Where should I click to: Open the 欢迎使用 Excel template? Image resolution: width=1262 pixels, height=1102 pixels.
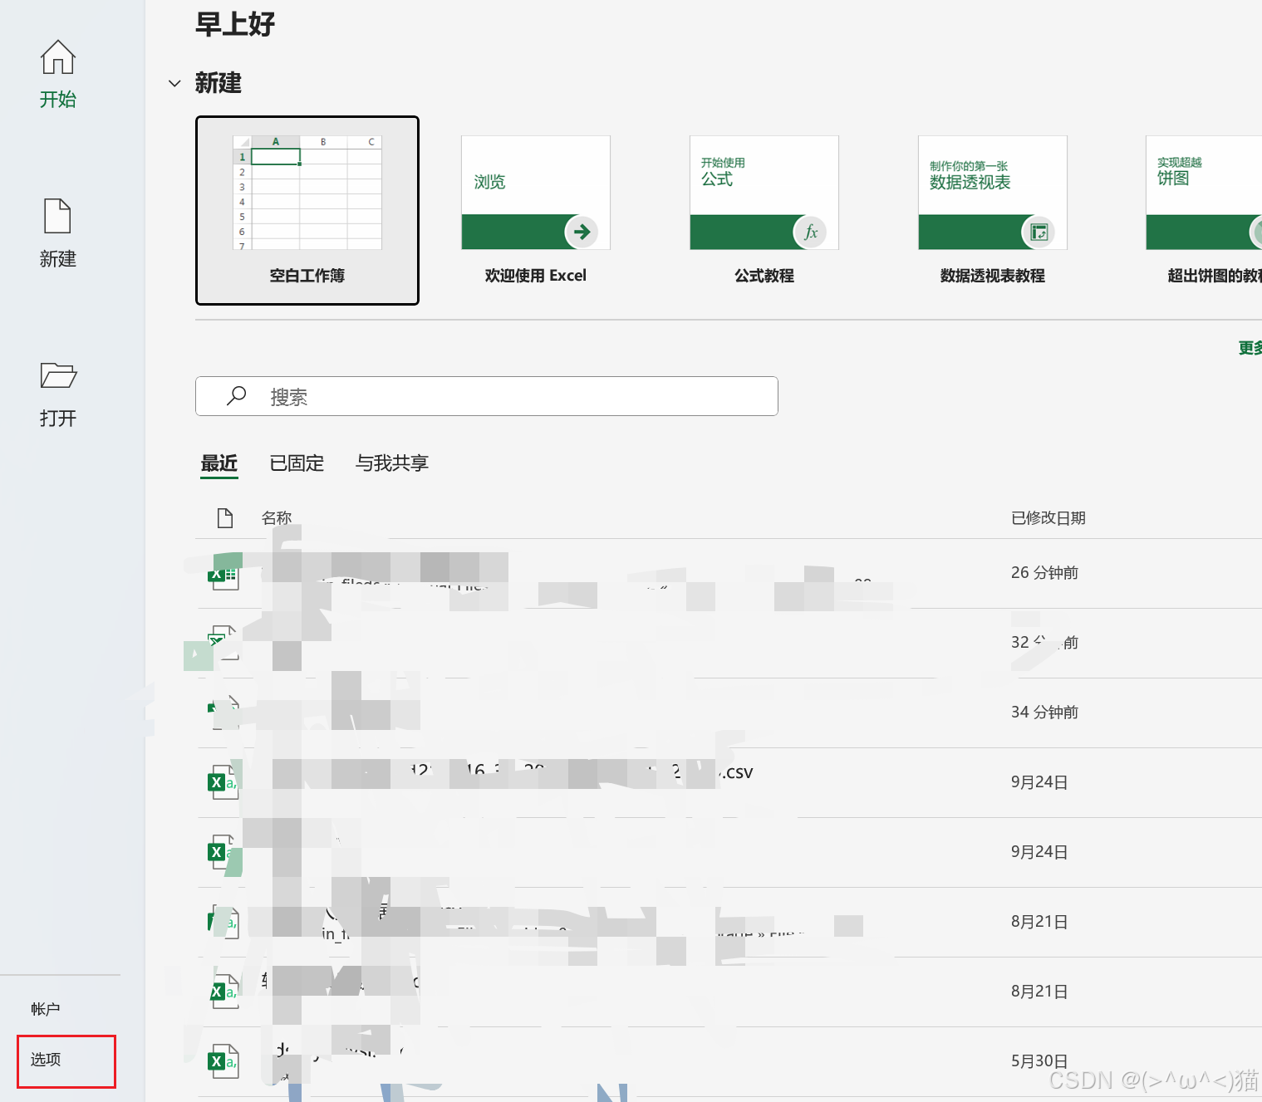point(536,210)
